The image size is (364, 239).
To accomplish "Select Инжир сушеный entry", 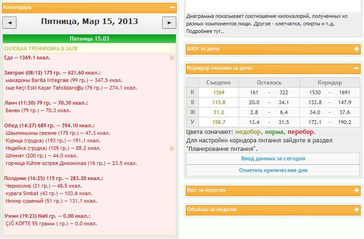I will pyautogui.click(x=51, y=201).
